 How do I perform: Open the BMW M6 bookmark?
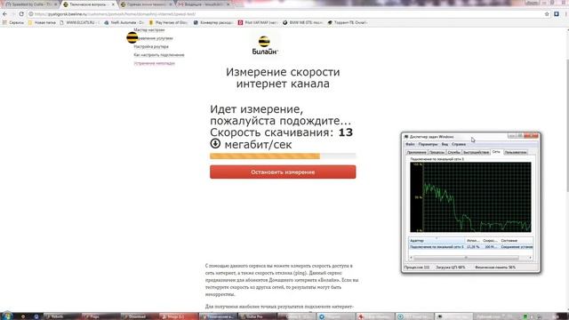[302, 22]
